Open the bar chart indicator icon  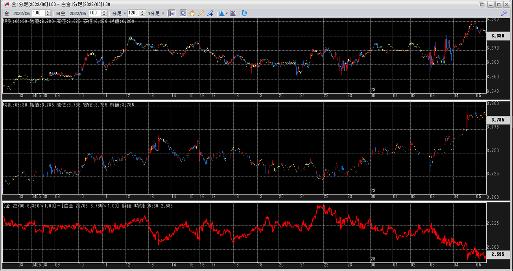coord(222,13)
